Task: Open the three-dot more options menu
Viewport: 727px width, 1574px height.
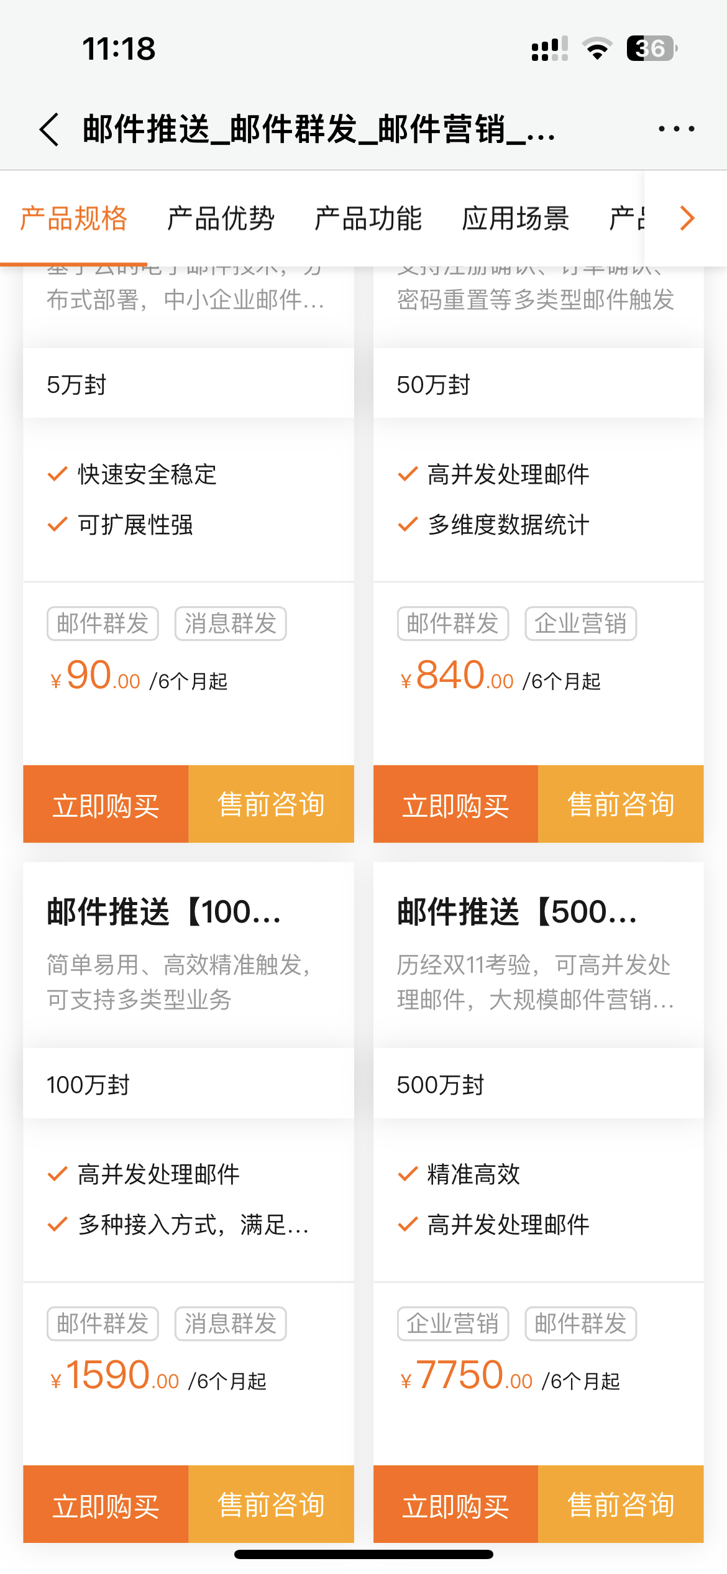Action: (x=676, y=129)
